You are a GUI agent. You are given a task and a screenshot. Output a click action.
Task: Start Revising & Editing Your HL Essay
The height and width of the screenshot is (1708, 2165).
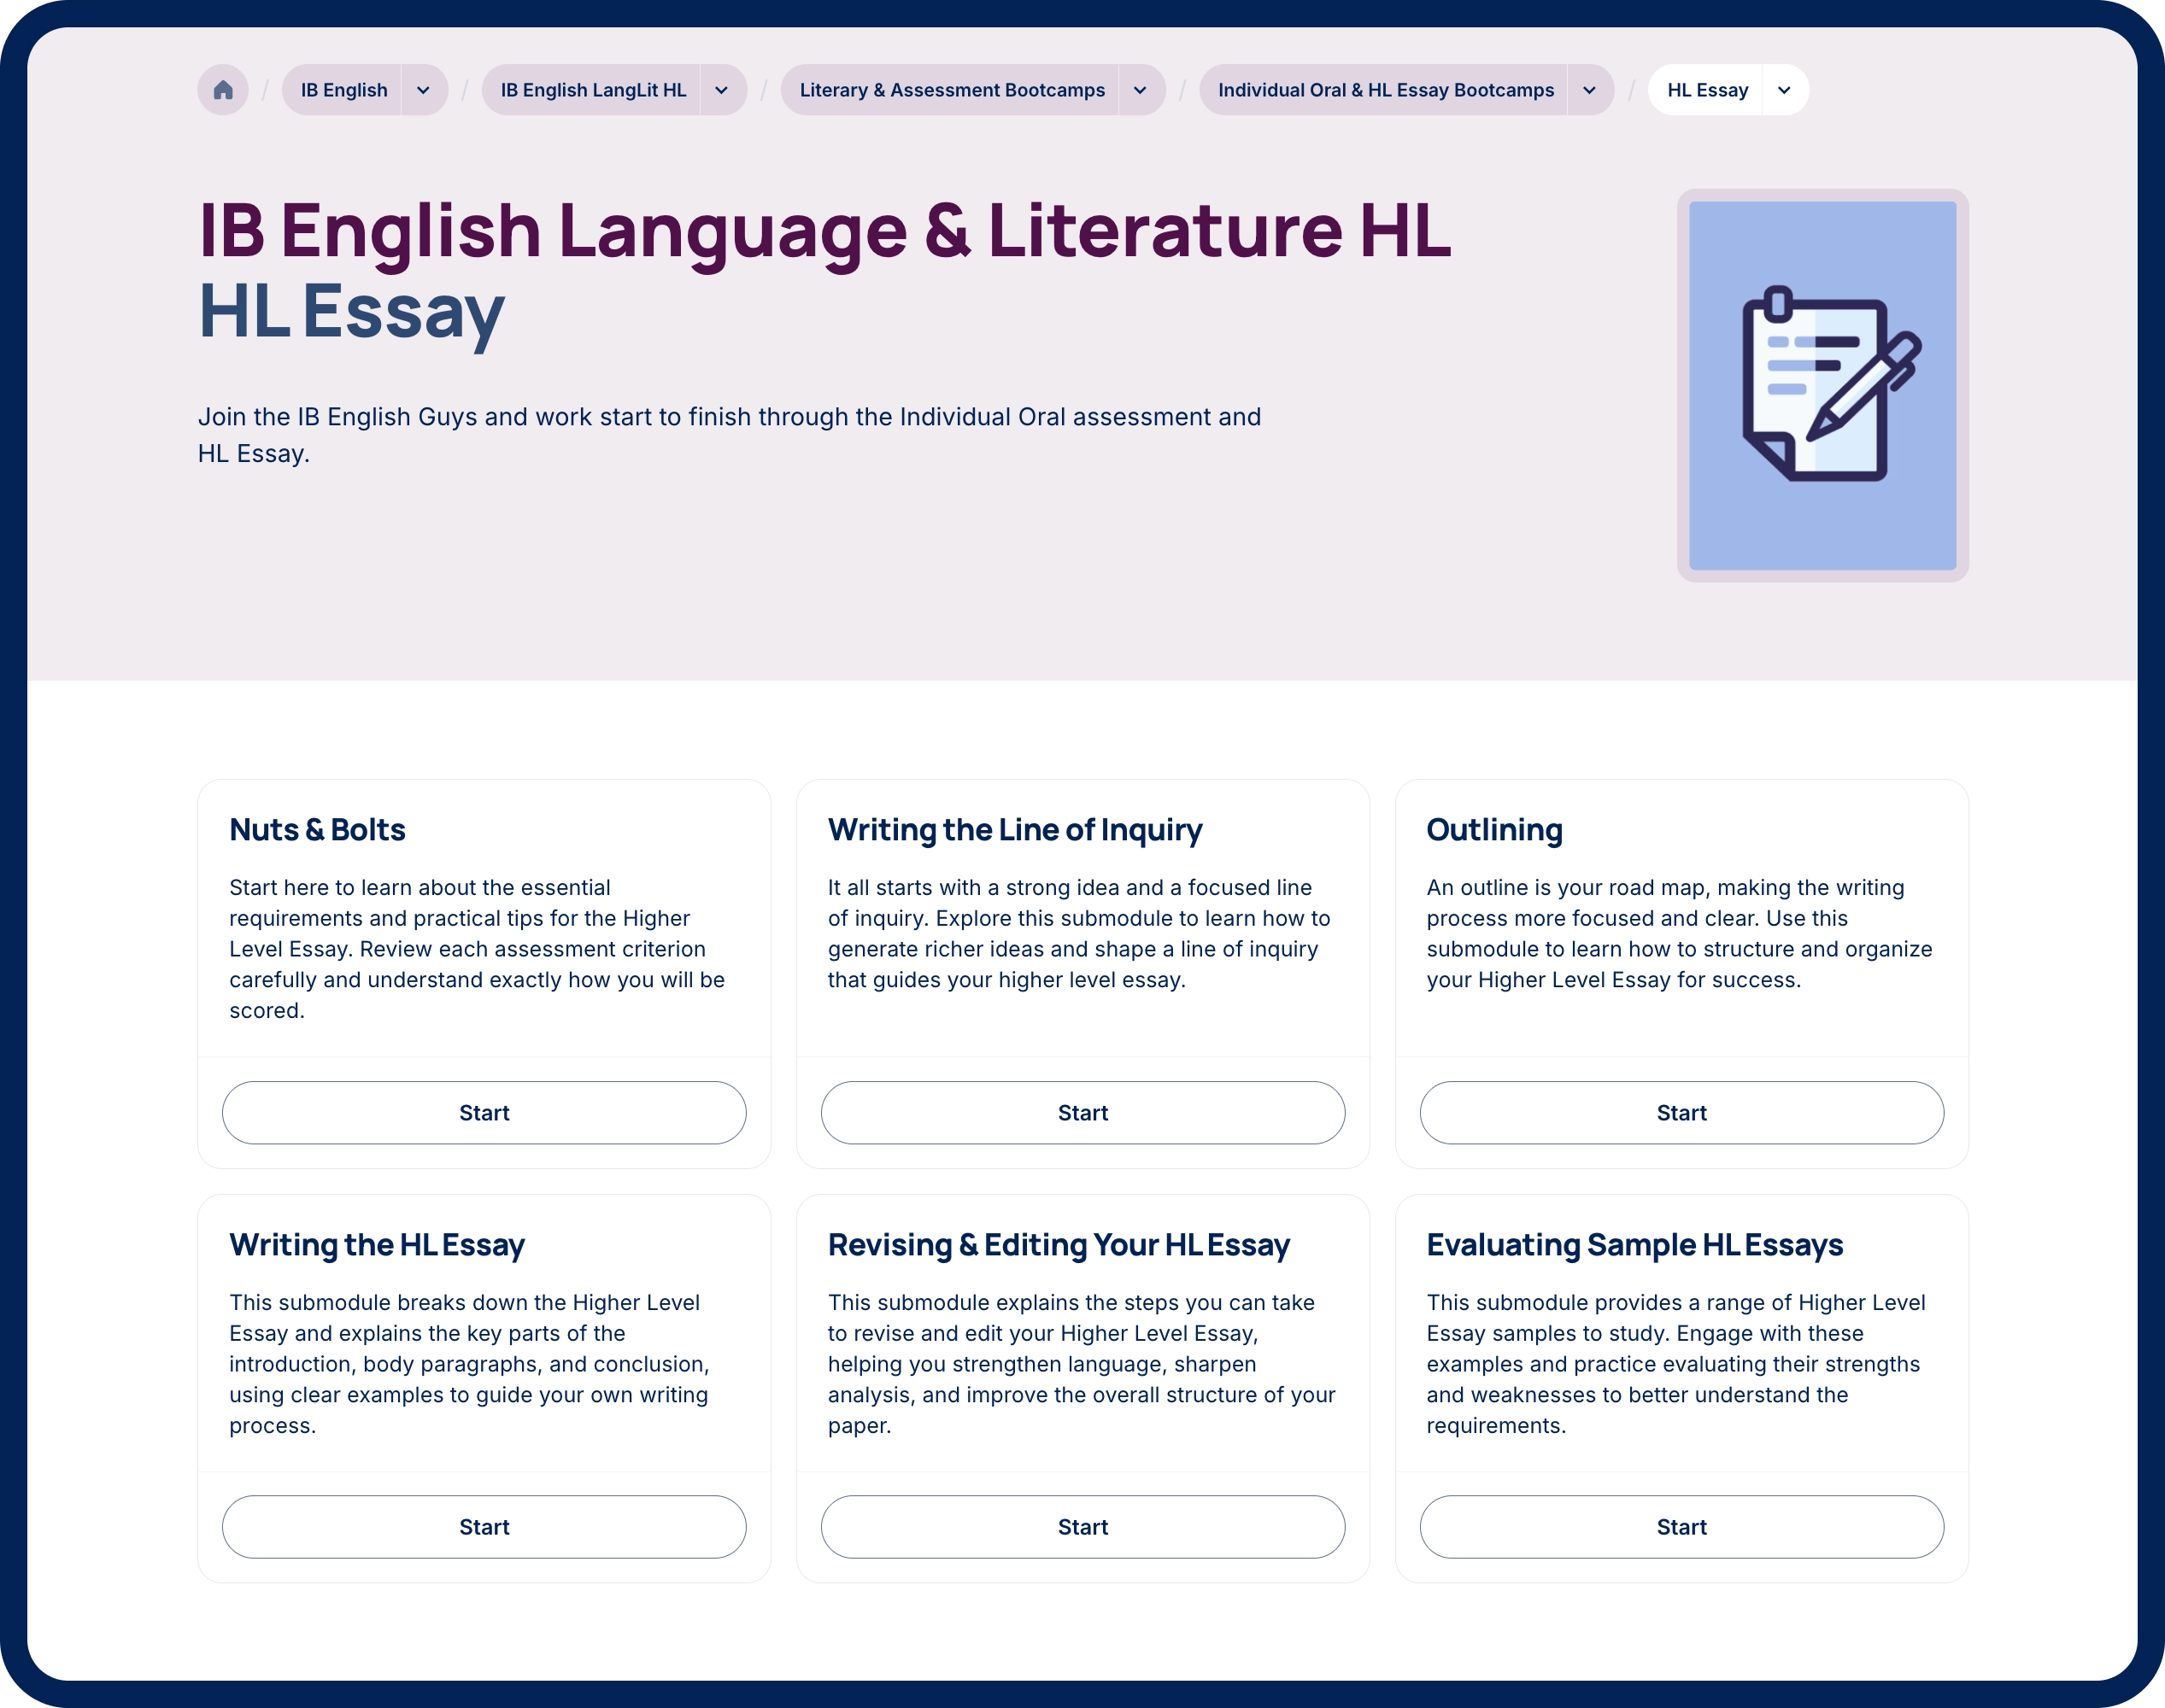pos(1082,1526)
